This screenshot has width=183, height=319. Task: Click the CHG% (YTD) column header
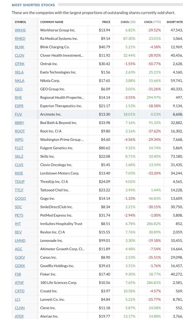(152, 22)
